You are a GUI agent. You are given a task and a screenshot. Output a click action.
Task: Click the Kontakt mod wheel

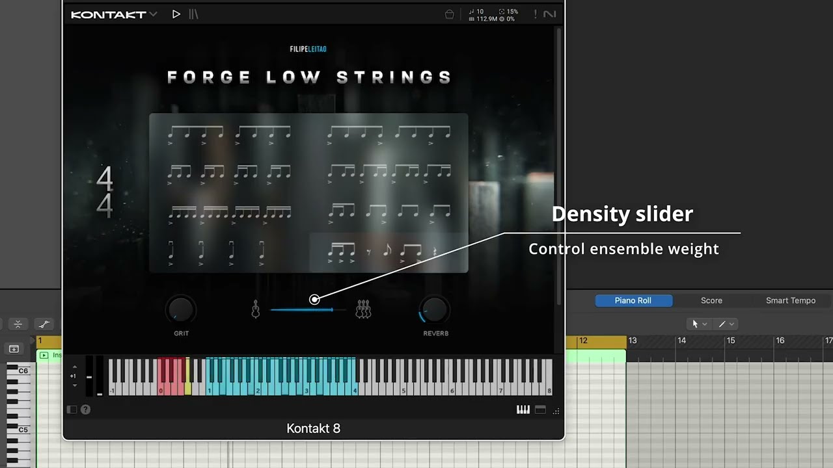pos(100,376)
